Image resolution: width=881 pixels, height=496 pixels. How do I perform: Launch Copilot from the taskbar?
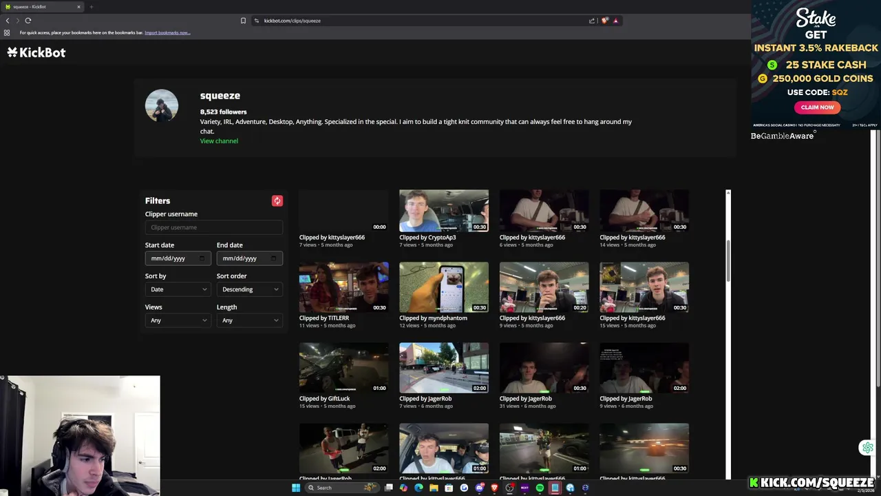click(403, 488)
